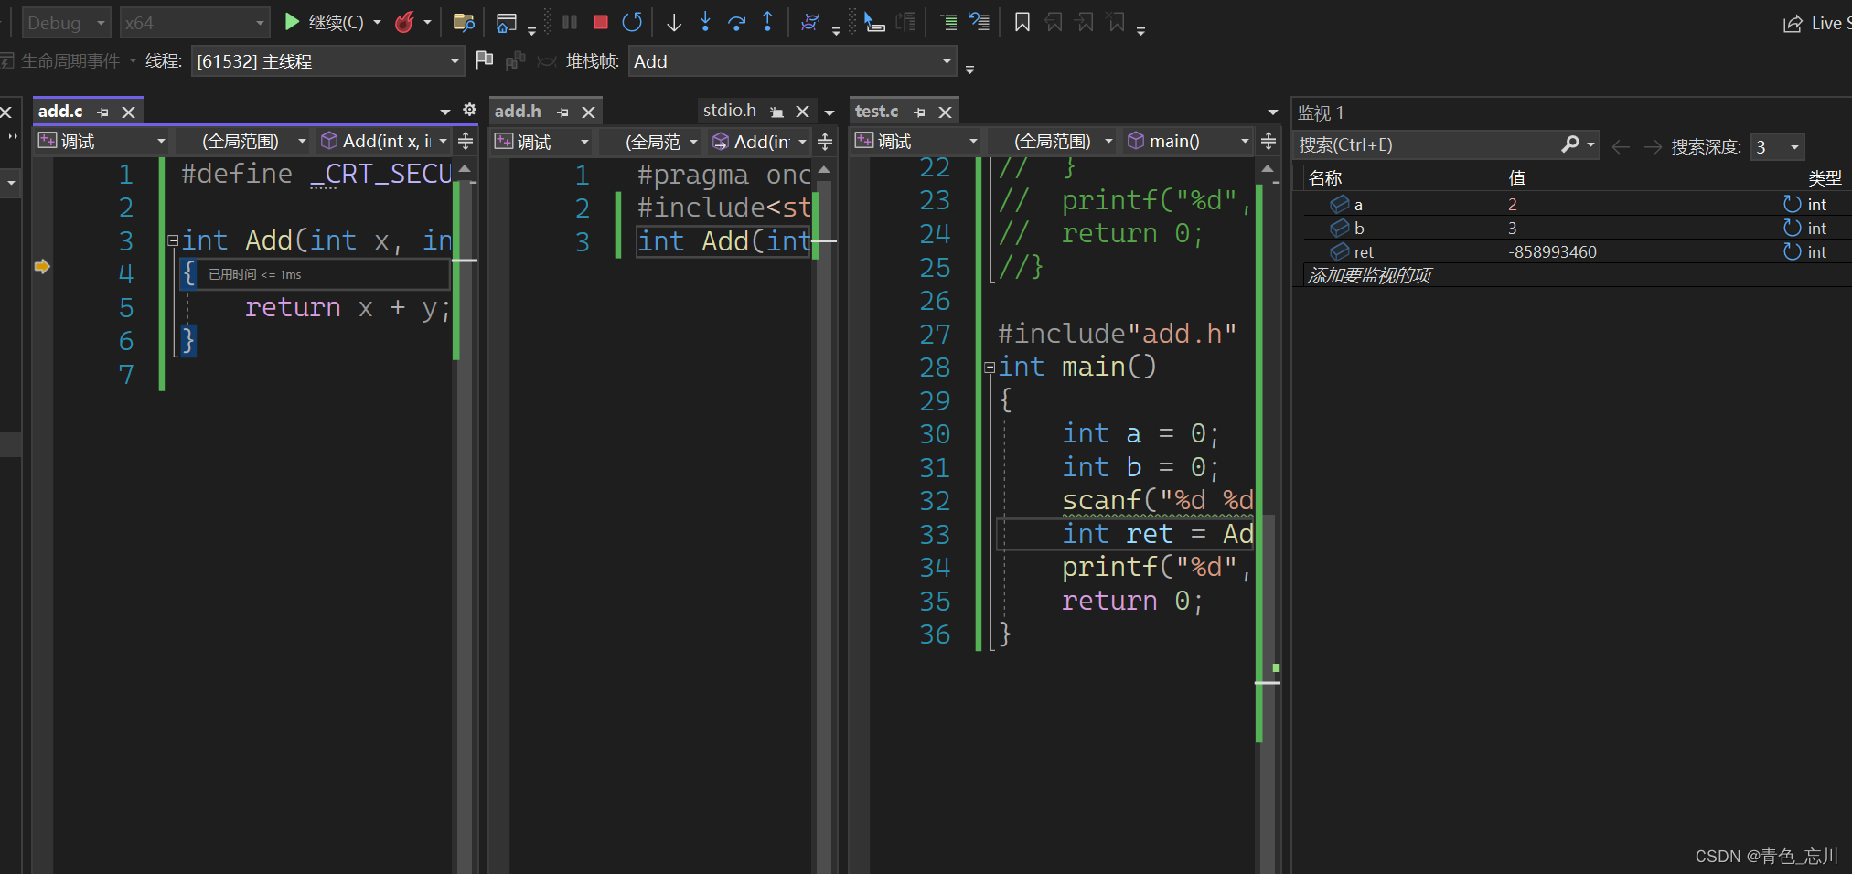Toggle pin on the test.c tab
Image resolution: width=1852 pixels, height=874 pixels.
pyautogui.click(x=920, y=112)
